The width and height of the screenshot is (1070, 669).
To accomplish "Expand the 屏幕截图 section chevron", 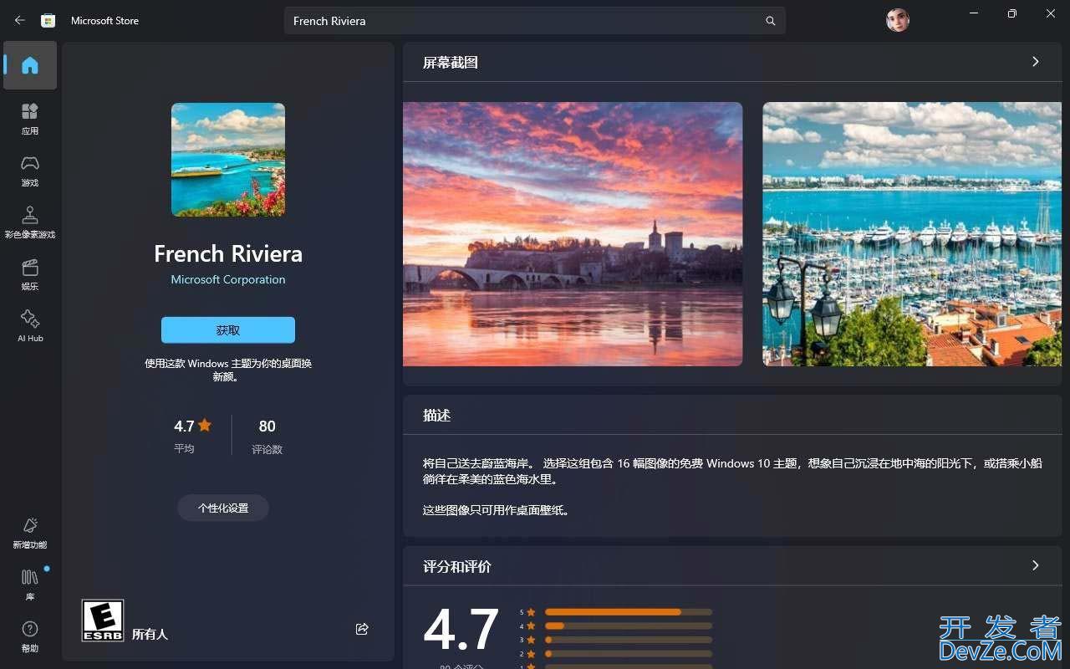I will pos(1036,62).
